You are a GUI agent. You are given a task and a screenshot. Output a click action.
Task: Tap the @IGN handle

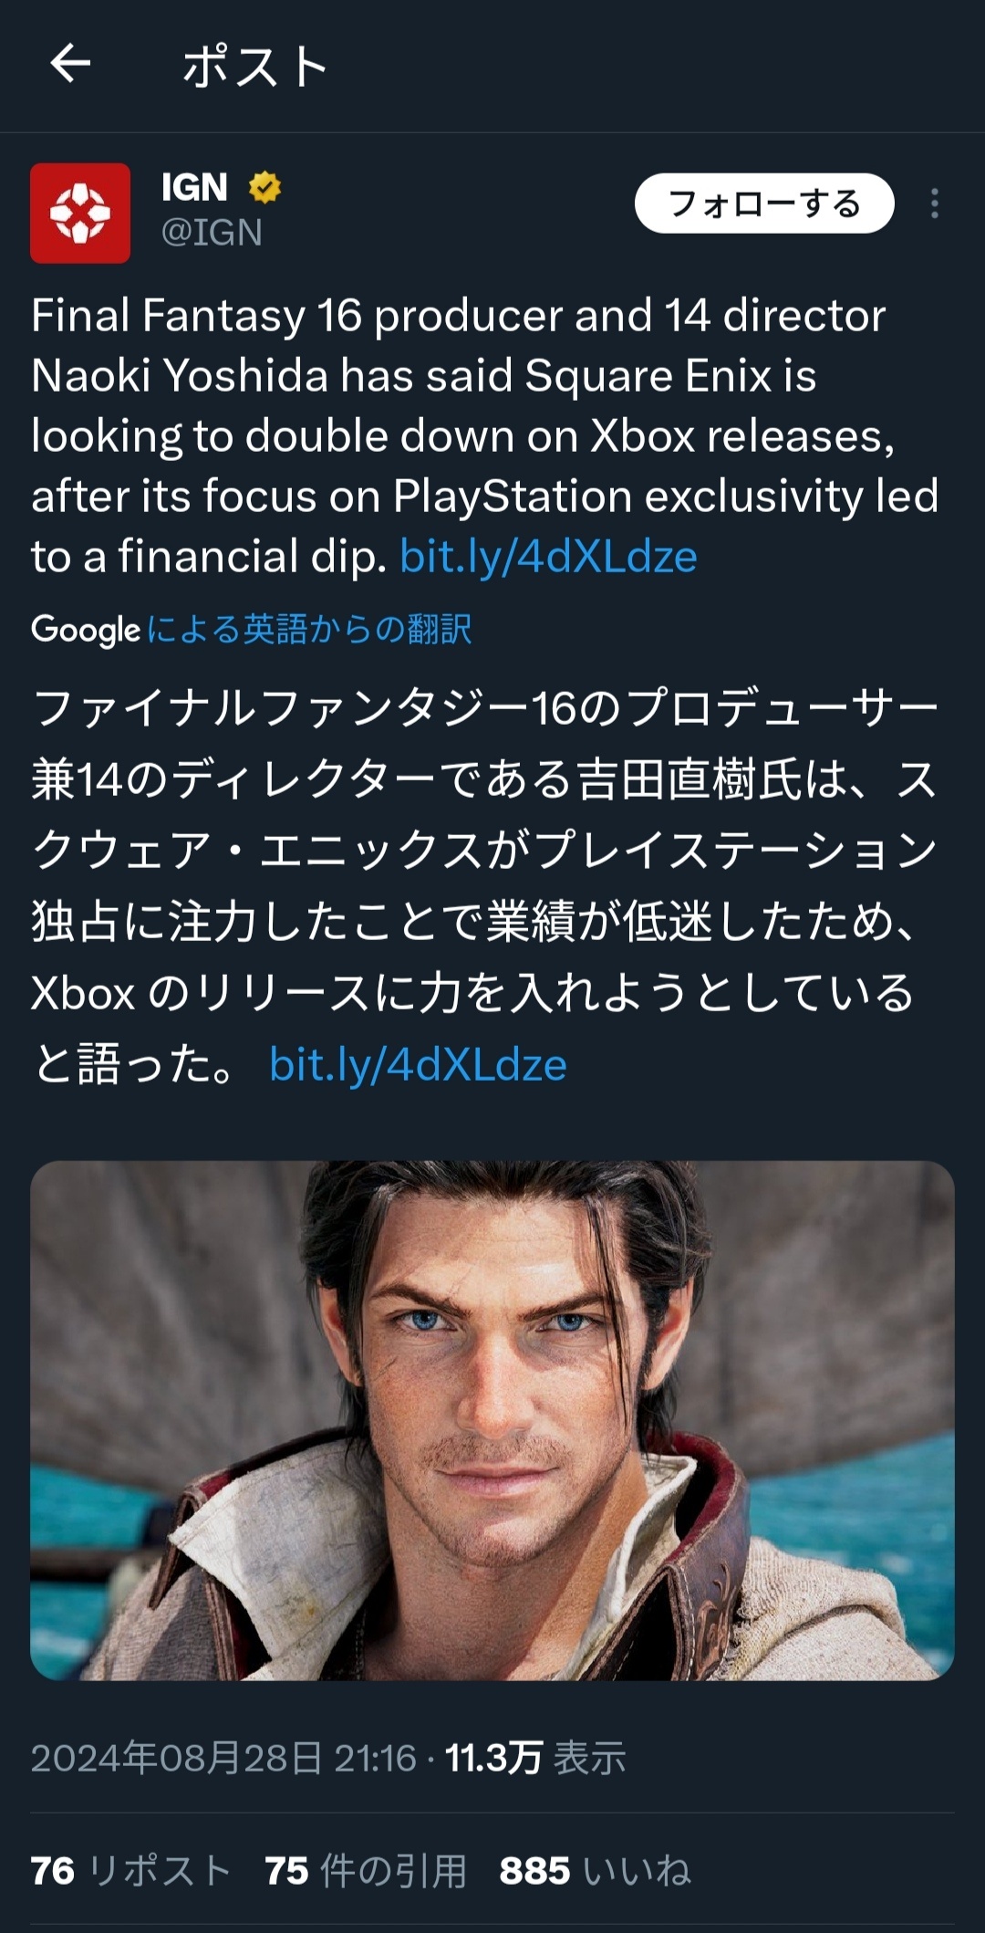coord(212,233)
